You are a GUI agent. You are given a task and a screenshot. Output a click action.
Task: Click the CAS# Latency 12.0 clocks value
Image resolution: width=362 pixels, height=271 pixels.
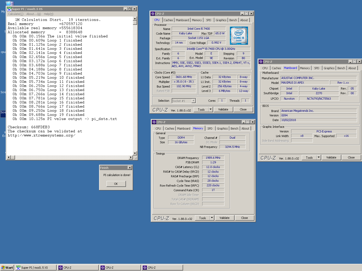point(213,167)
